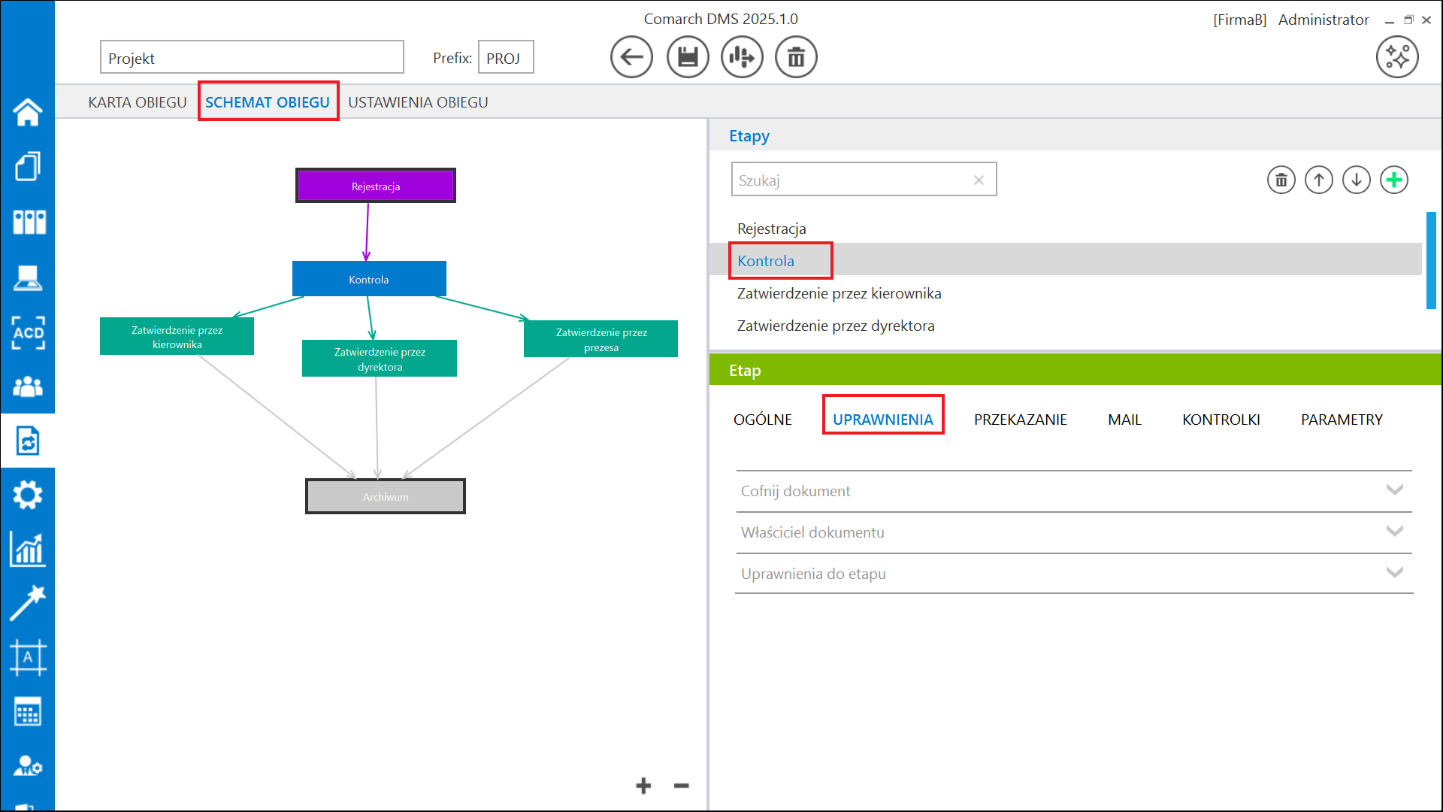Screen dimensions: 1443x812
Task: Delete the workflow using top trash icon
Action: [x=796, y=57]
